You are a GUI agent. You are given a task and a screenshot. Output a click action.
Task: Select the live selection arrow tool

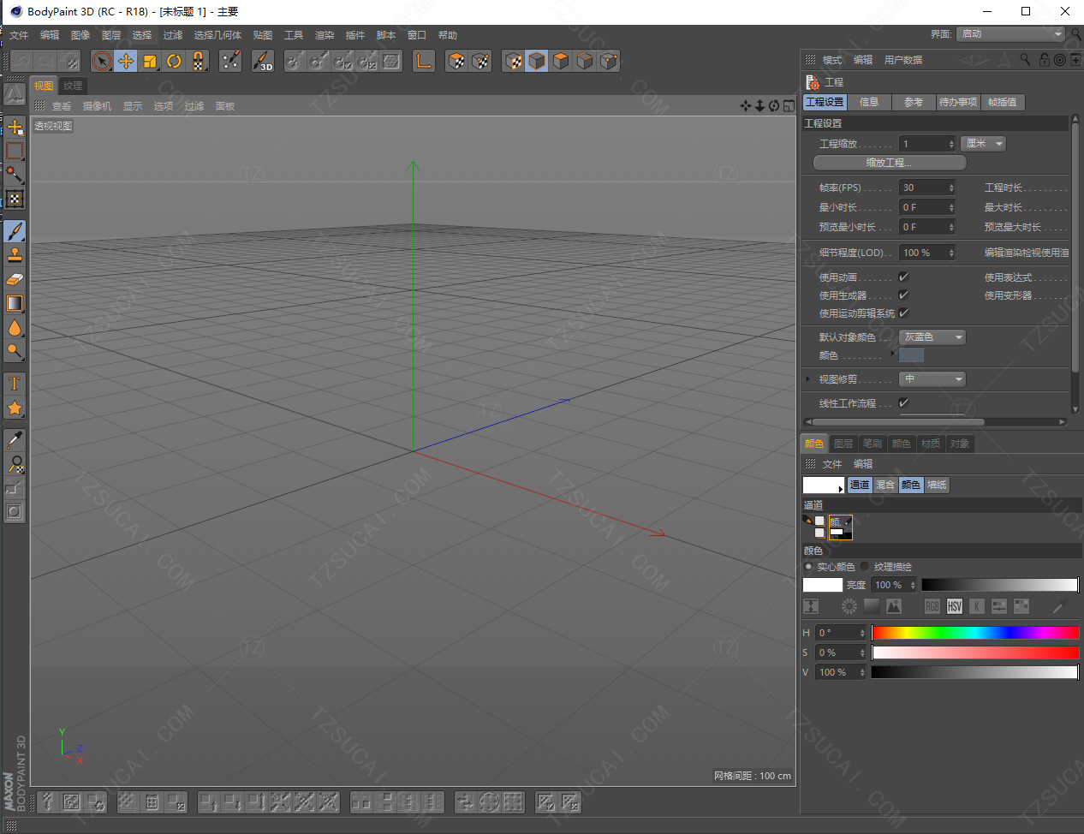[x=102, y=61]
